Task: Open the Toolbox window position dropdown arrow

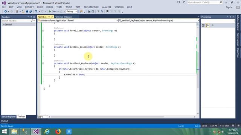Action: point(28,17)
